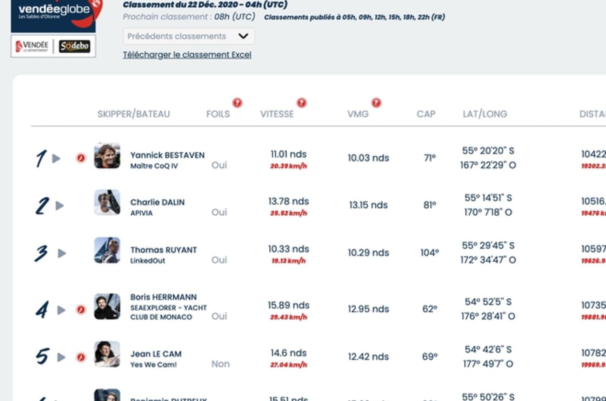Viewport: 606px width, 401px height.
Task: Click red clock icon beside Jean Le Cam
Action: (x=81, y=357)
